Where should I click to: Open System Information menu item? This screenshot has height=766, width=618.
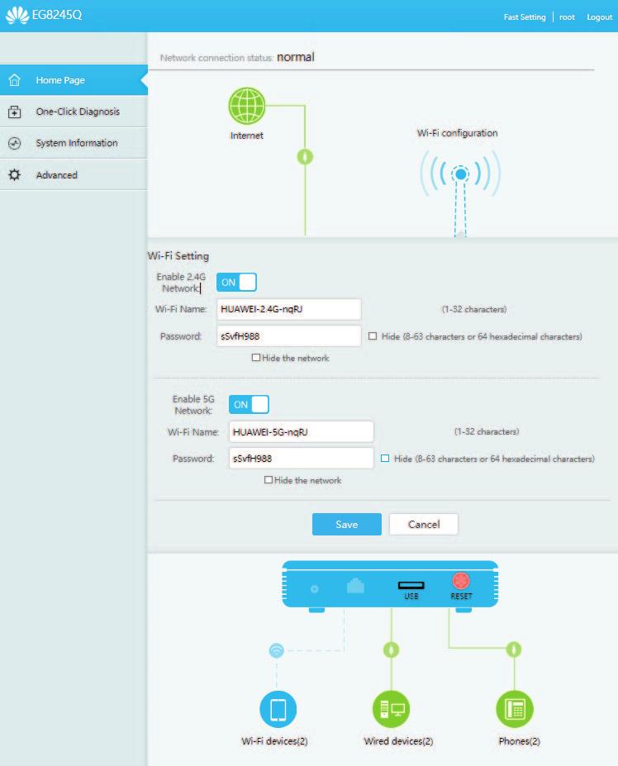[74, 143]
